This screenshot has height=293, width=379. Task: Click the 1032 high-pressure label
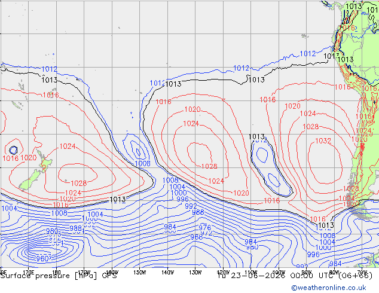(x=323, y=141)
